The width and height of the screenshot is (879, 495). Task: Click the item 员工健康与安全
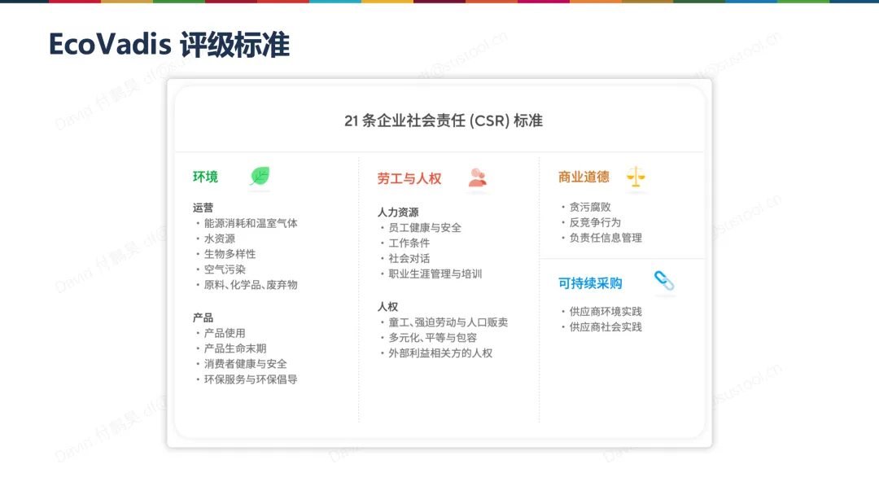(x=425, y=228)
